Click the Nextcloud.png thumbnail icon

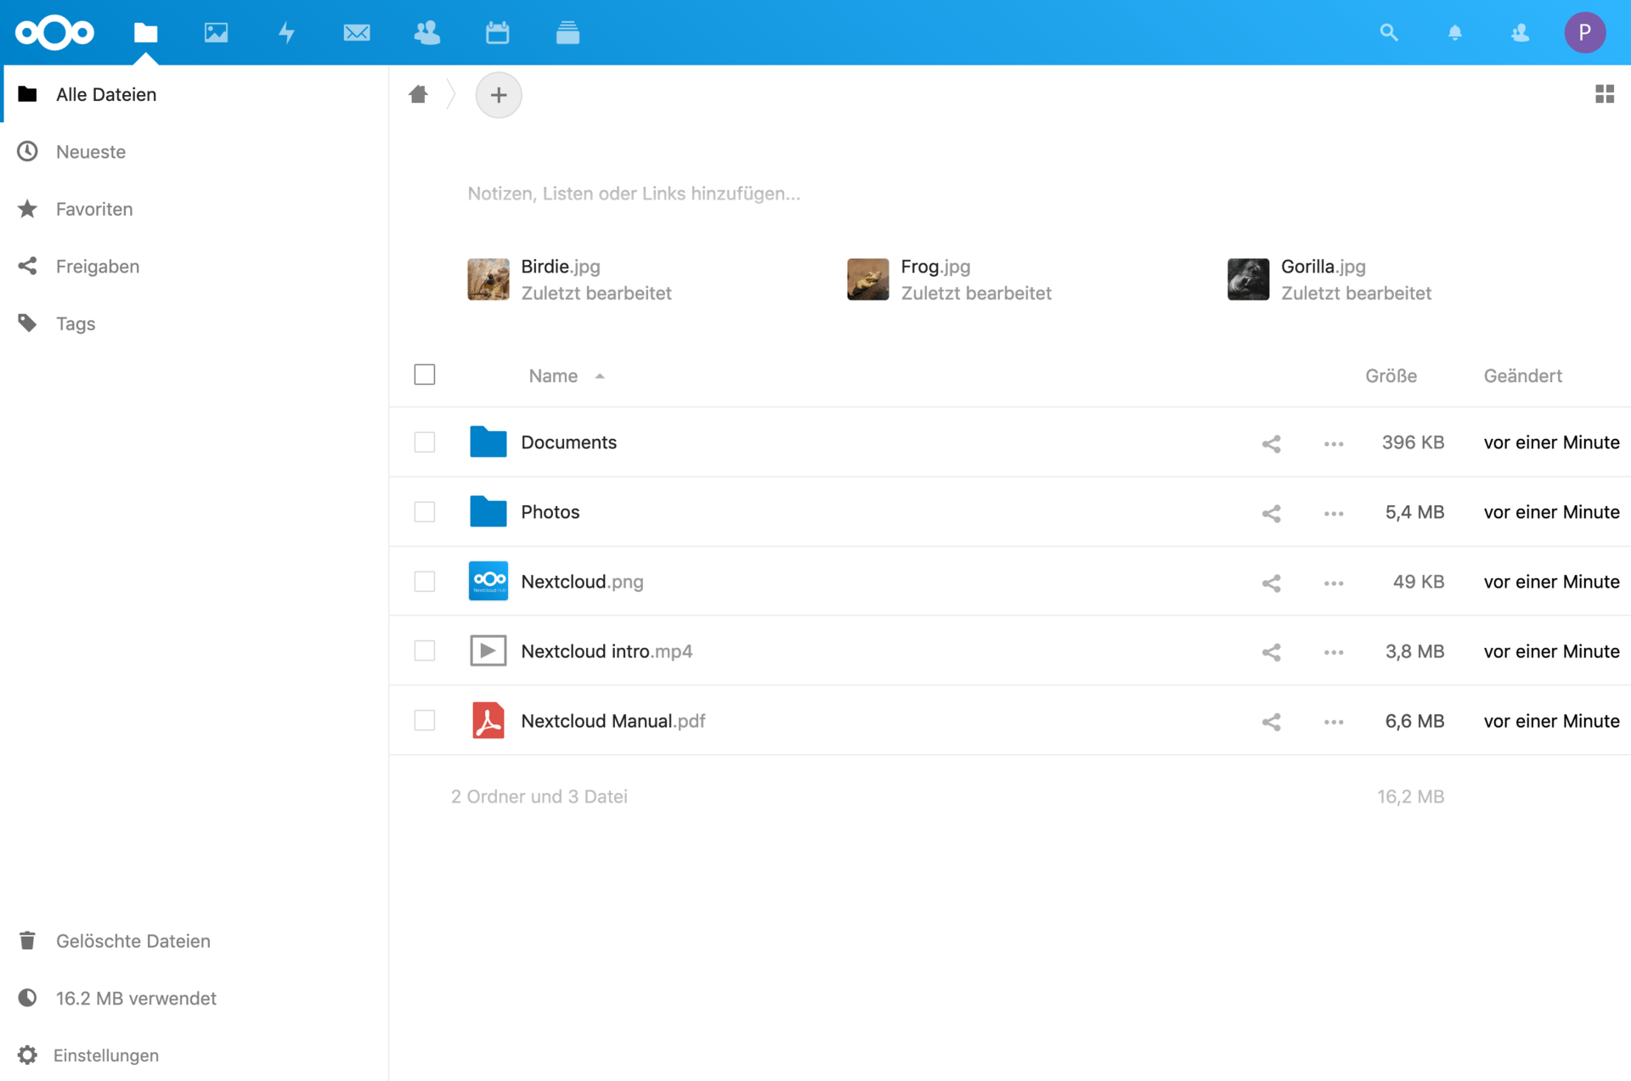(488, 581)
